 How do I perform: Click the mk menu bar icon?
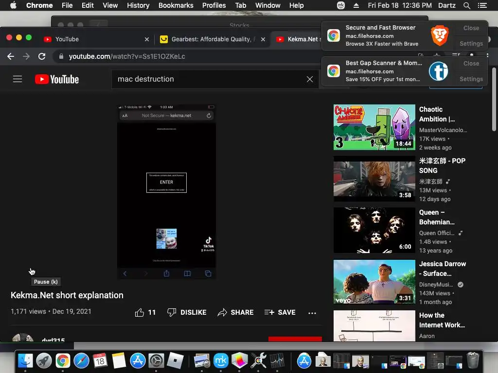coord(341,5)
